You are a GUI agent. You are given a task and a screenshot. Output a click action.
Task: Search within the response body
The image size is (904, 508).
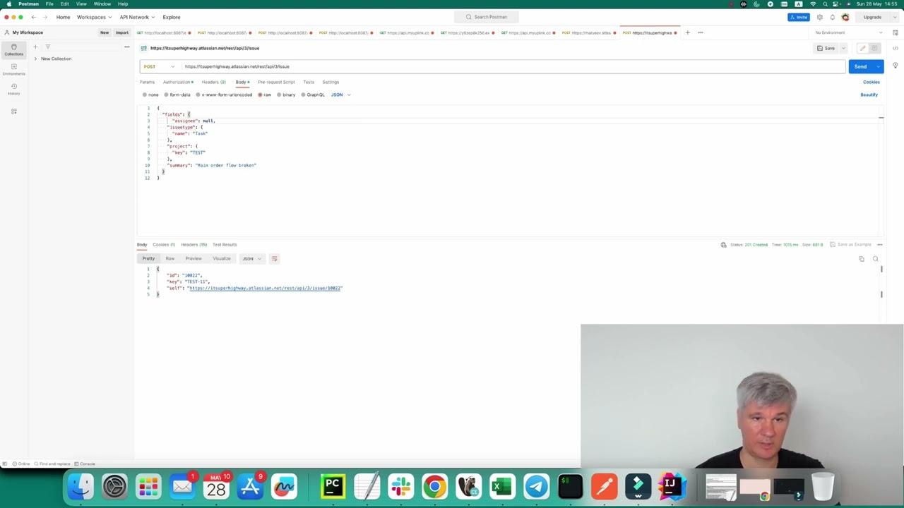click(x=875, y=259)
